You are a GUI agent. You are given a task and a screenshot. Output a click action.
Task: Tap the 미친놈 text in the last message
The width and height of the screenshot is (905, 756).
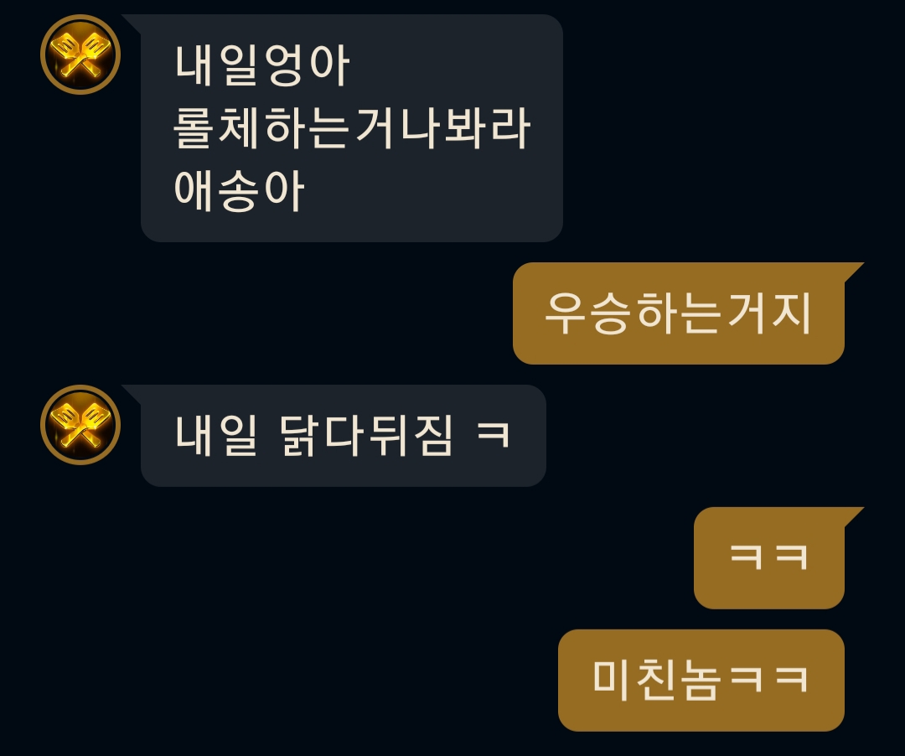(657, 681)
